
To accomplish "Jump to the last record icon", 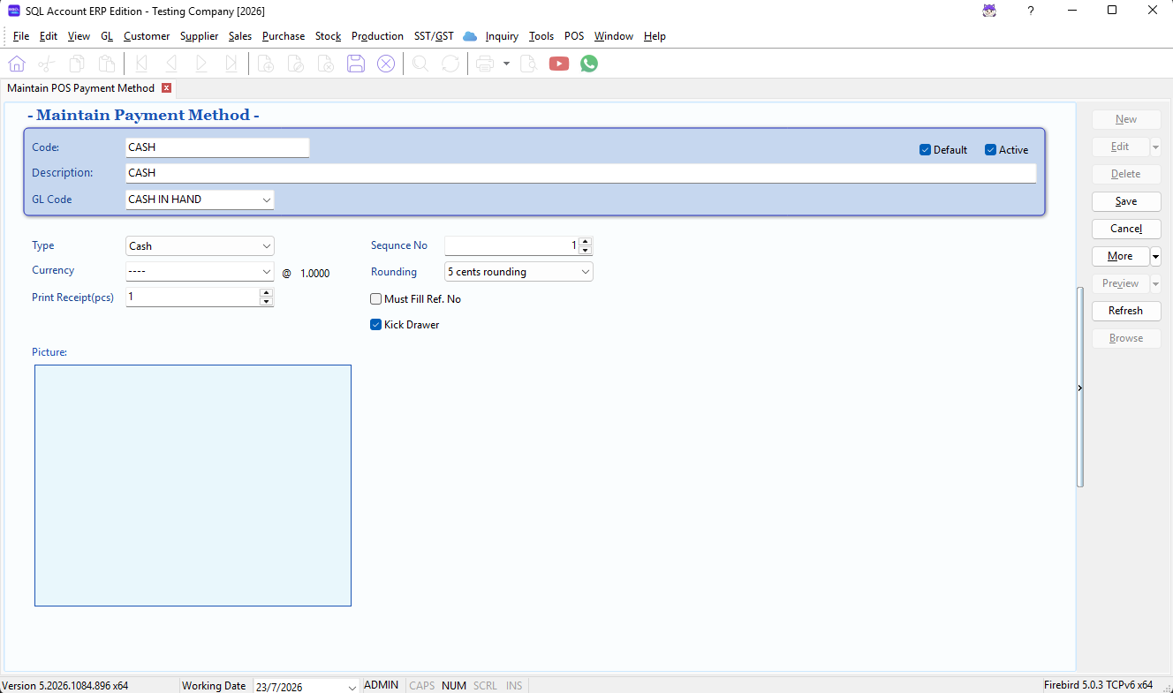I will 231,64.
